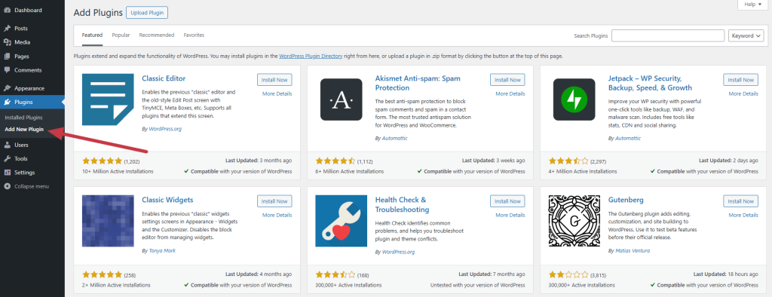Expand the Help panel at top right
Viewport: 772px width, 297px height.
click(753, 5)
